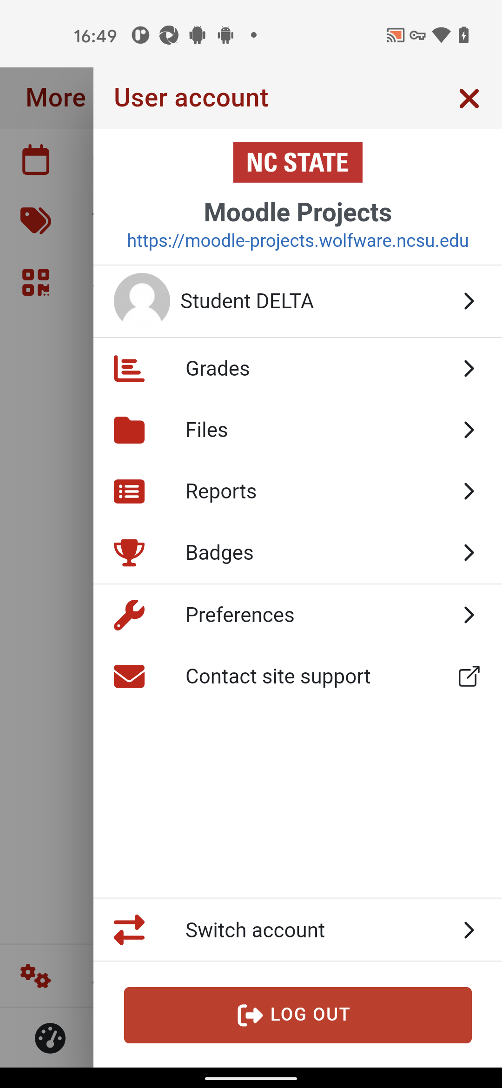Open the Switch account option

(297, 930)
